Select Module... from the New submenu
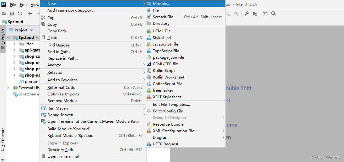 pyautogui.click(x=185, y=4)
